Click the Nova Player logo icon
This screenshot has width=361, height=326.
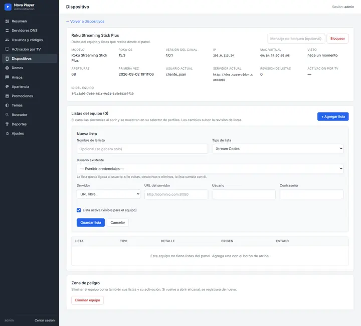tap(8, 7)
